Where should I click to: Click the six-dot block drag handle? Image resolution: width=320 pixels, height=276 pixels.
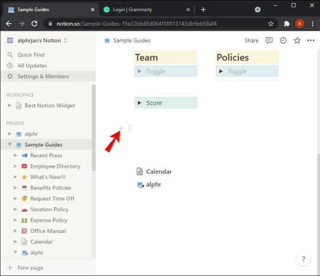pos(130,128)
